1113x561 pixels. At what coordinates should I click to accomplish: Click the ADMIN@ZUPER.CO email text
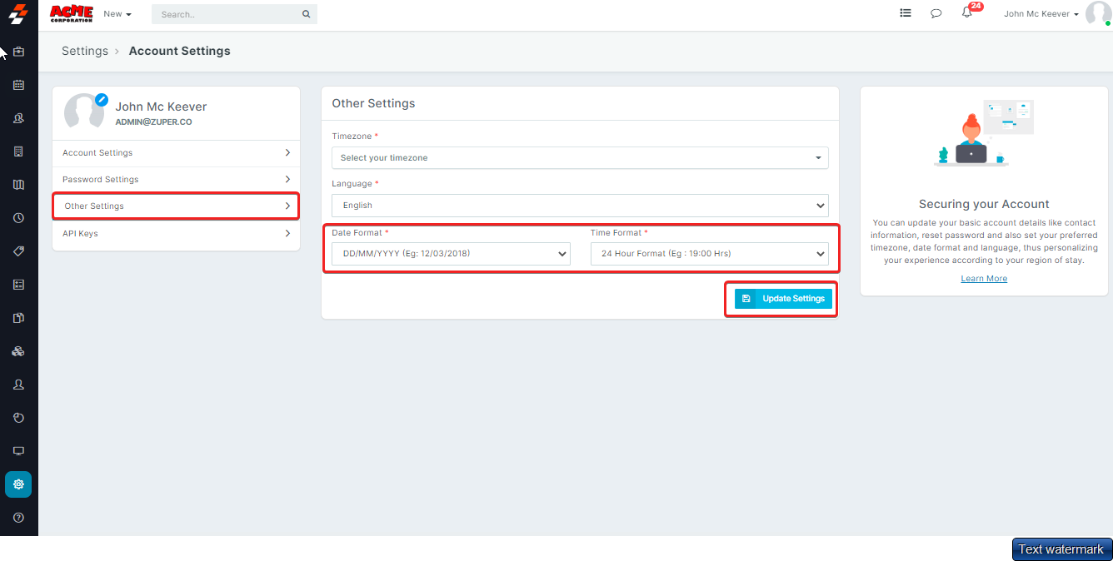click(x=153, y=122)
